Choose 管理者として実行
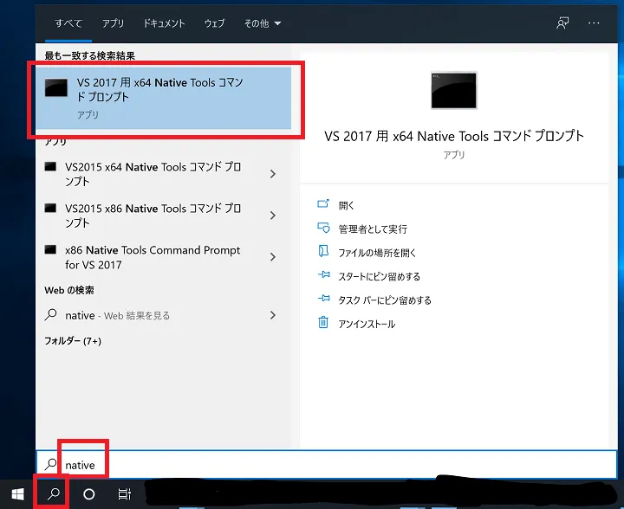Viewport: 624px width, 509px height. (373, 229)
